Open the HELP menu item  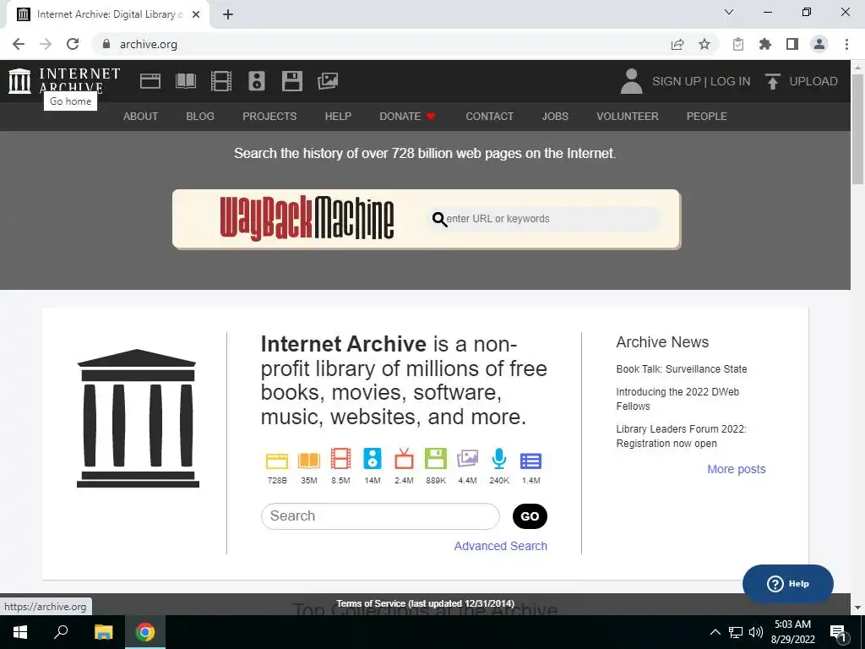(x=338, y=117)
